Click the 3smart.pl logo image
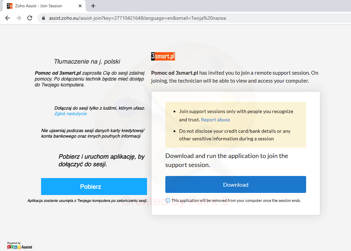 (163, 56)
